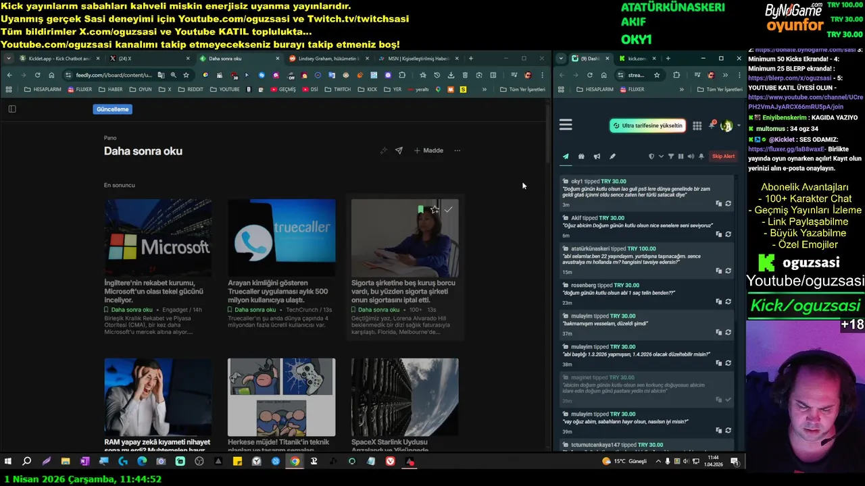Open the KICK bookmarks folder
The image size is (865, 486).
pos(368,89)
